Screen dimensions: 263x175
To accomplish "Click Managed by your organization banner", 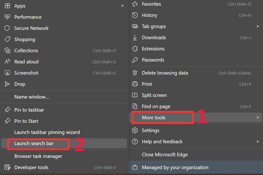I will click(175, 167).
